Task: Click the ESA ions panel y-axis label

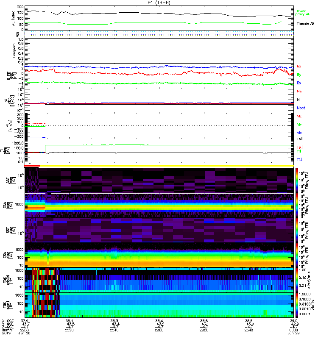Action: (8, 205)
